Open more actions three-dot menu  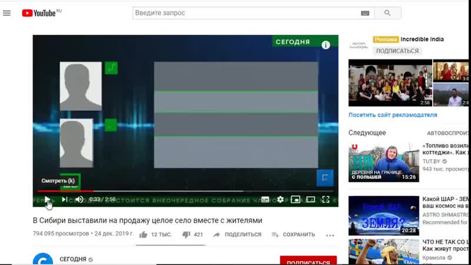click(330, 235)
